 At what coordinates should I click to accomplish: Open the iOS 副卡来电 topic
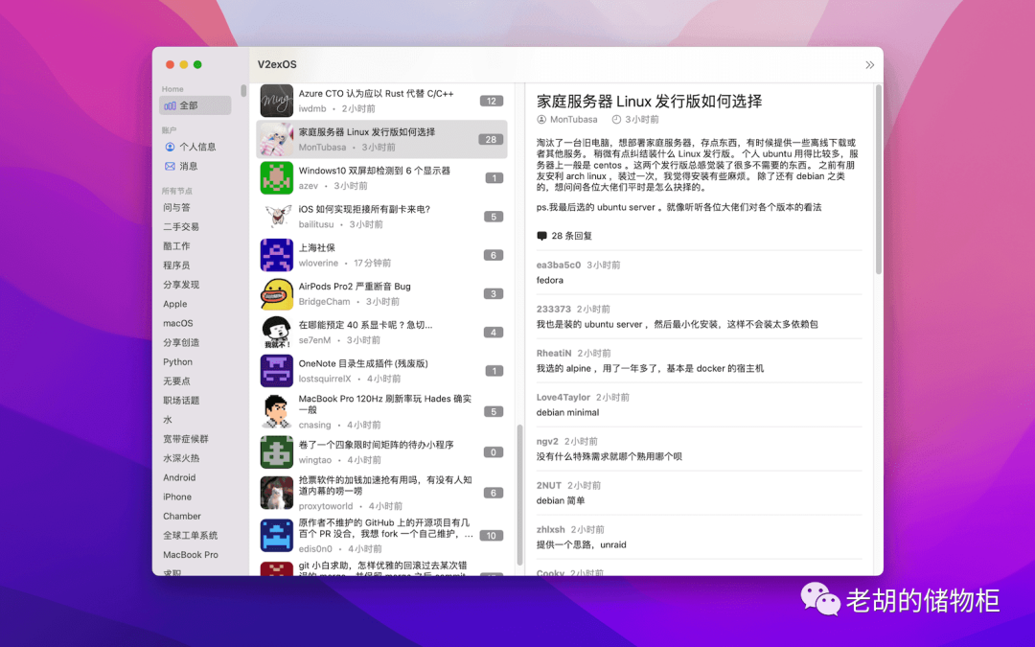381,217
